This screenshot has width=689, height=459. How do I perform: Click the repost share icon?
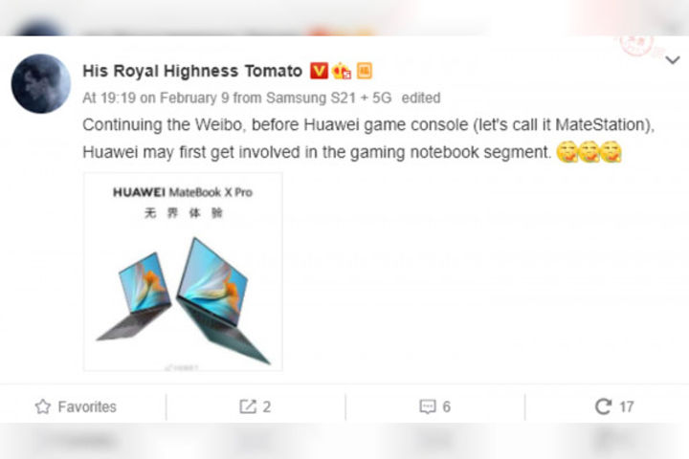point(248,406)
